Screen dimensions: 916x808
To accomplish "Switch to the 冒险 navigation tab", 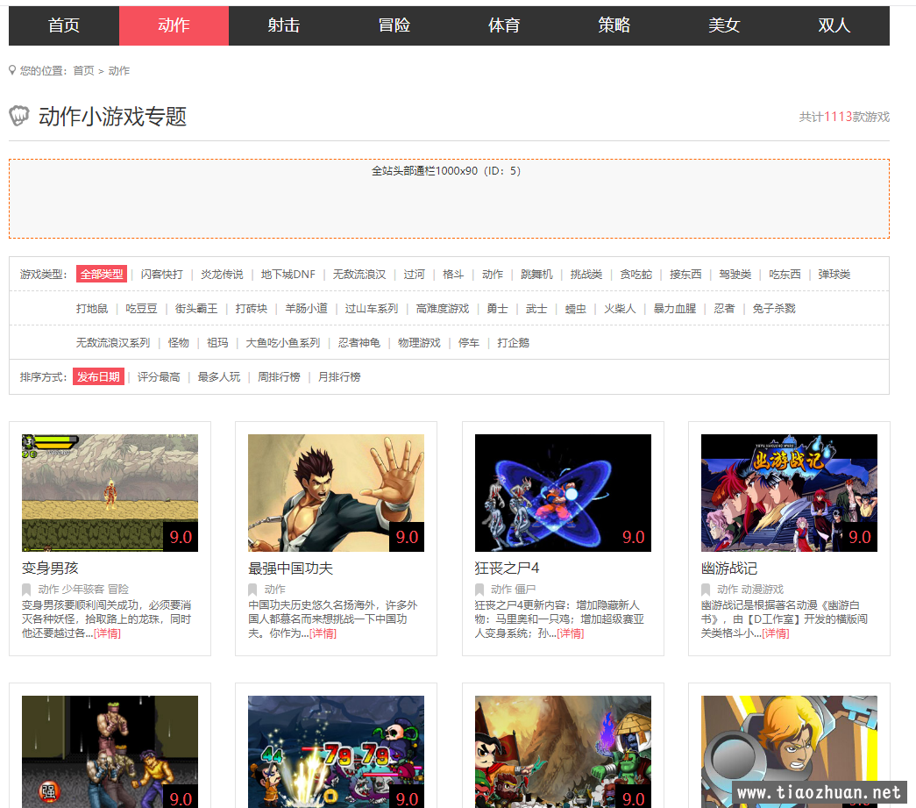I will 394,25.
